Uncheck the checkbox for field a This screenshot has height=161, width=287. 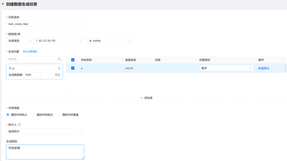pyautogui.click(x=73, y=68)
